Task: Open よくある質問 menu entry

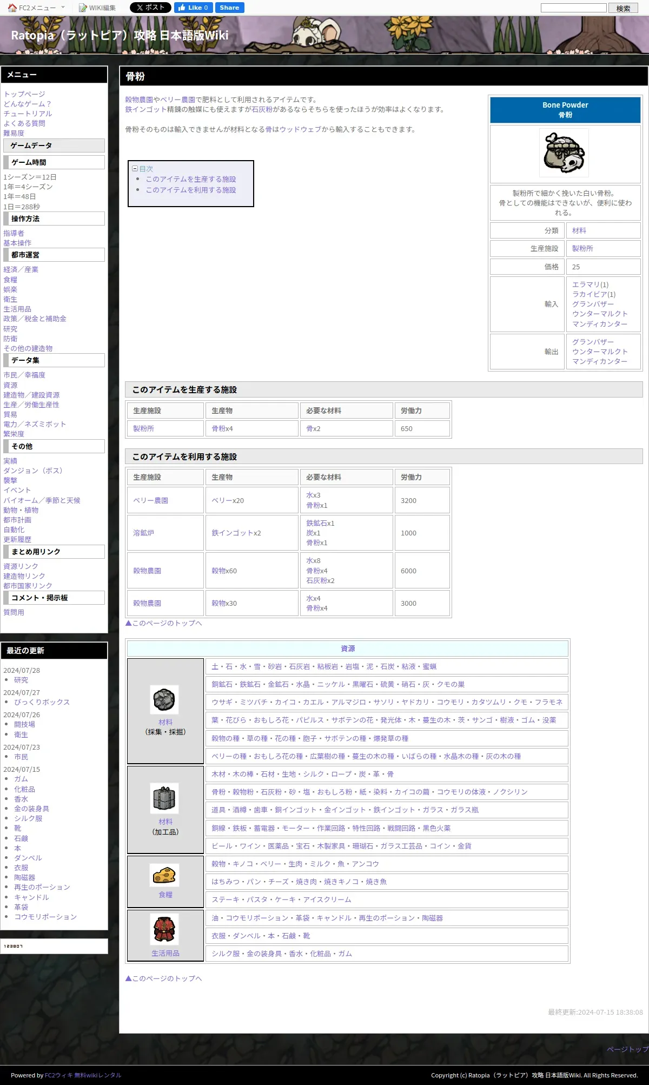Action: point(24,123)
